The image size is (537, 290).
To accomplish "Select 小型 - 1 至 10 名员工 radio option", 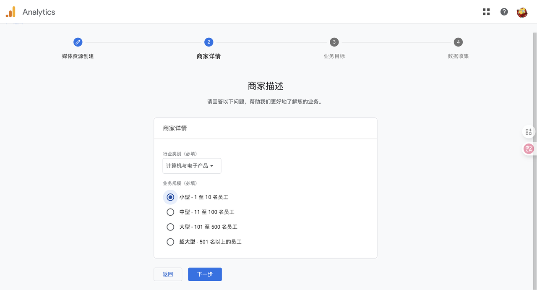I will [170, 197].
